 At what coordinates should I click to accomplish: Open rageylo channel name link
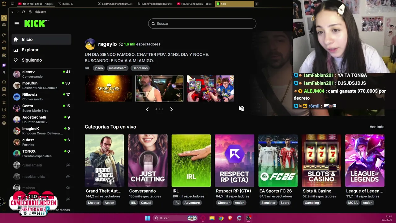coord(107,44)
